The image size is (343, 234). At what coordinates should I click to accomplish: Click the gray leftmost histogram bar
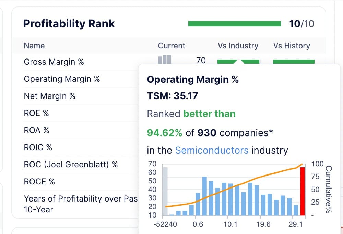(x=165, y=191)
